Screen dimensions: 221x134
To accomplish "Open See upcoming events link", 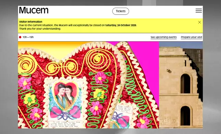I will pos(163,37).
